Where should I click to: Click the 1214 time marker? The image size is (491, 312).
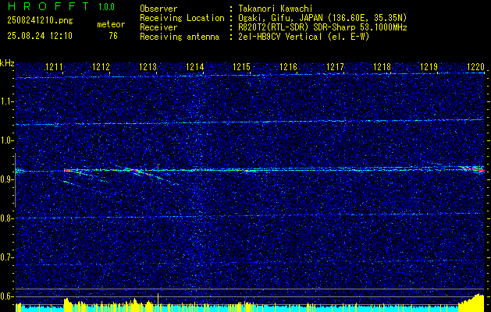point(195,66)
